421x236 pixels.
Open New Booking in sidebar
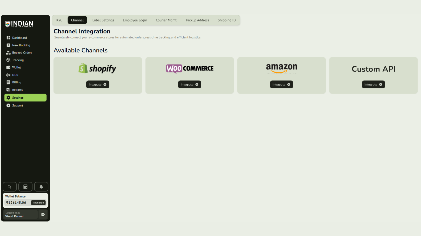[25, 45]
